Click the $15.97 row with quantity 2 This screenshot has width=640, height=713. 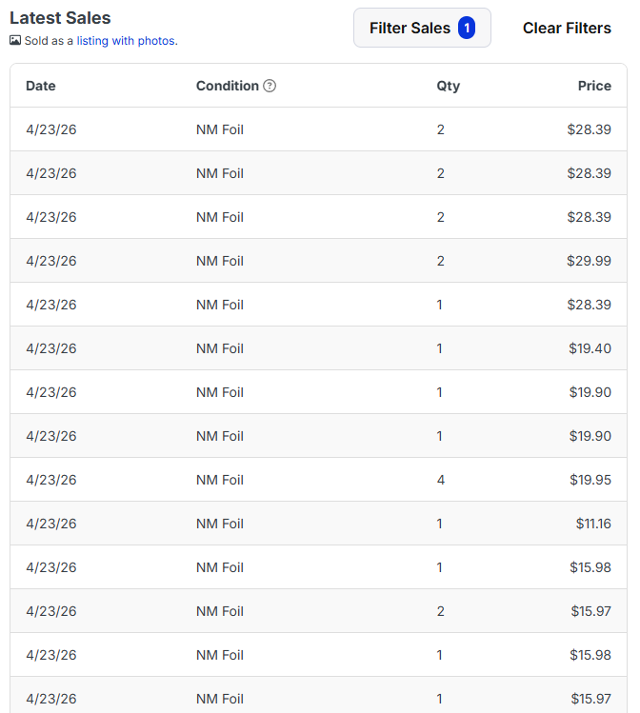point(318,611)
